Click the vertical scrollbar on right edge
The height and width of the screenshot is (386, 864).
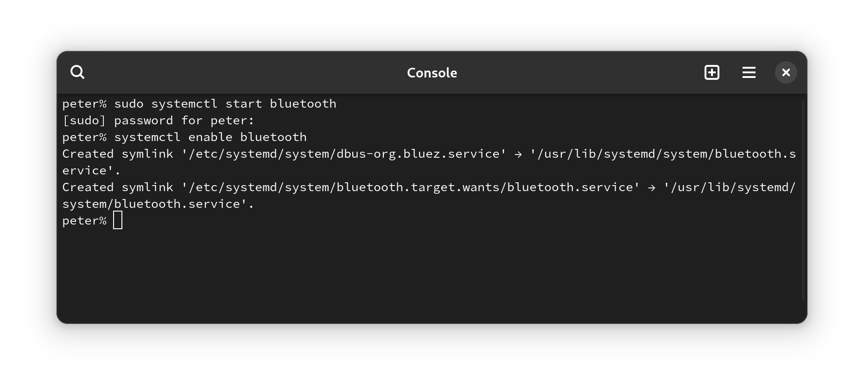pyautogui.click(x=804, y=199)
